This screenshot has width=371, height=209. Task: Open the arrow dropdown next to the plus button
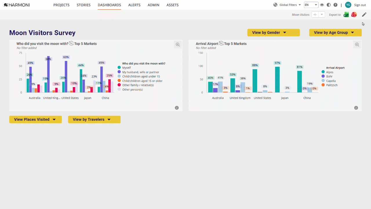click(322, 15)
